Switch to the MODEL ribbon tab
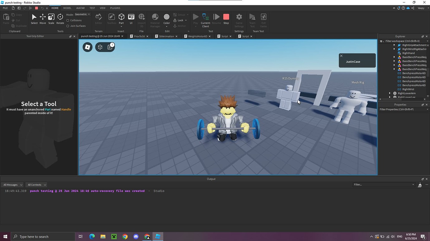The width and height of the screenshot is (430, 241). pos(67,8)
